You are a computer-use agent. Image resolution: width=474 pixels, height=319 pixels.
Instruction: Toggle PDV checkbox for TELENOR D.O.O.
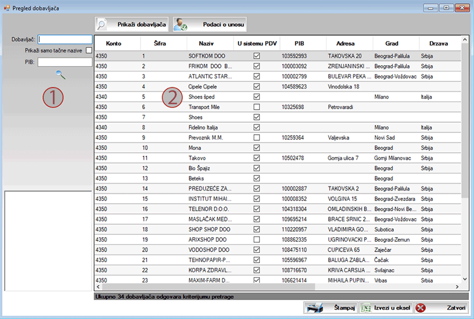(x=257, y=209)
